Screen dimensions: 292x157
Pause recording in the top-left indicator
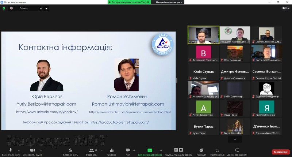41,8
